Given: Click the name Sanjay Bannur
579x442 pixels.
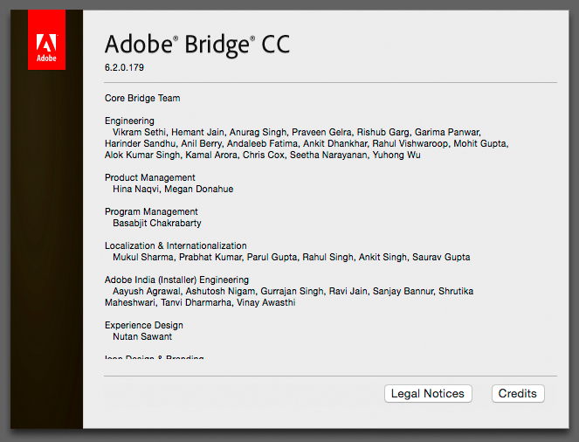Looking at the screenshot, I should 403,292.
